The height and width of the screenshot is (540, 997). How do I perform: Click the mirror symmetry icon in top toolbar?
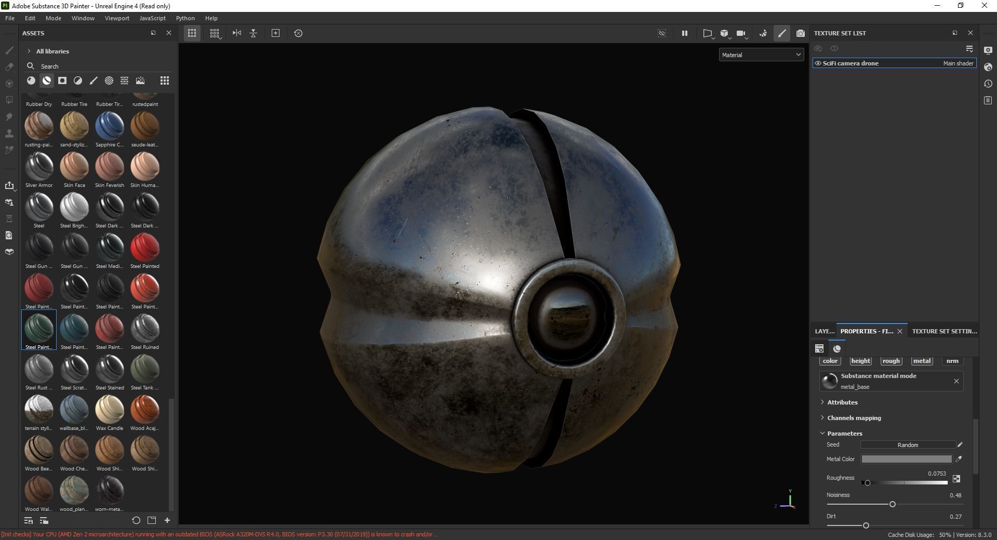click(237, 33)
